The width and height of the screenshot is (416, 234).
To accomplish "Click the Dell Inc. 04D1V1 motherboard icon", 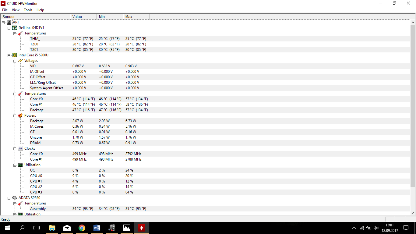I will 15,28.
